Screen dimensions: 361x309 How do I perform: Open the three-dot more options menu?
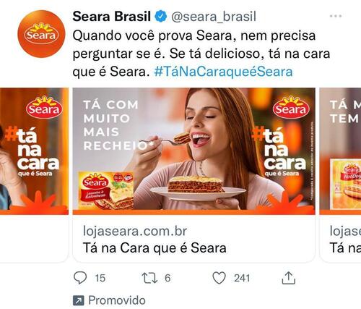pos(336,16)
